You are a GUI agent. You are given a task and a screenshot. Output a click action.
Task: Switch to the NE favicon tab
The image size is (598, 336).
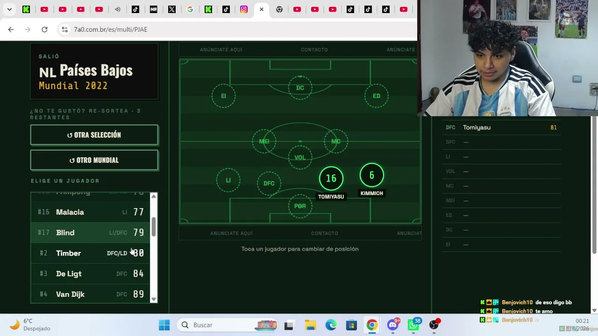tap(154, 9)
